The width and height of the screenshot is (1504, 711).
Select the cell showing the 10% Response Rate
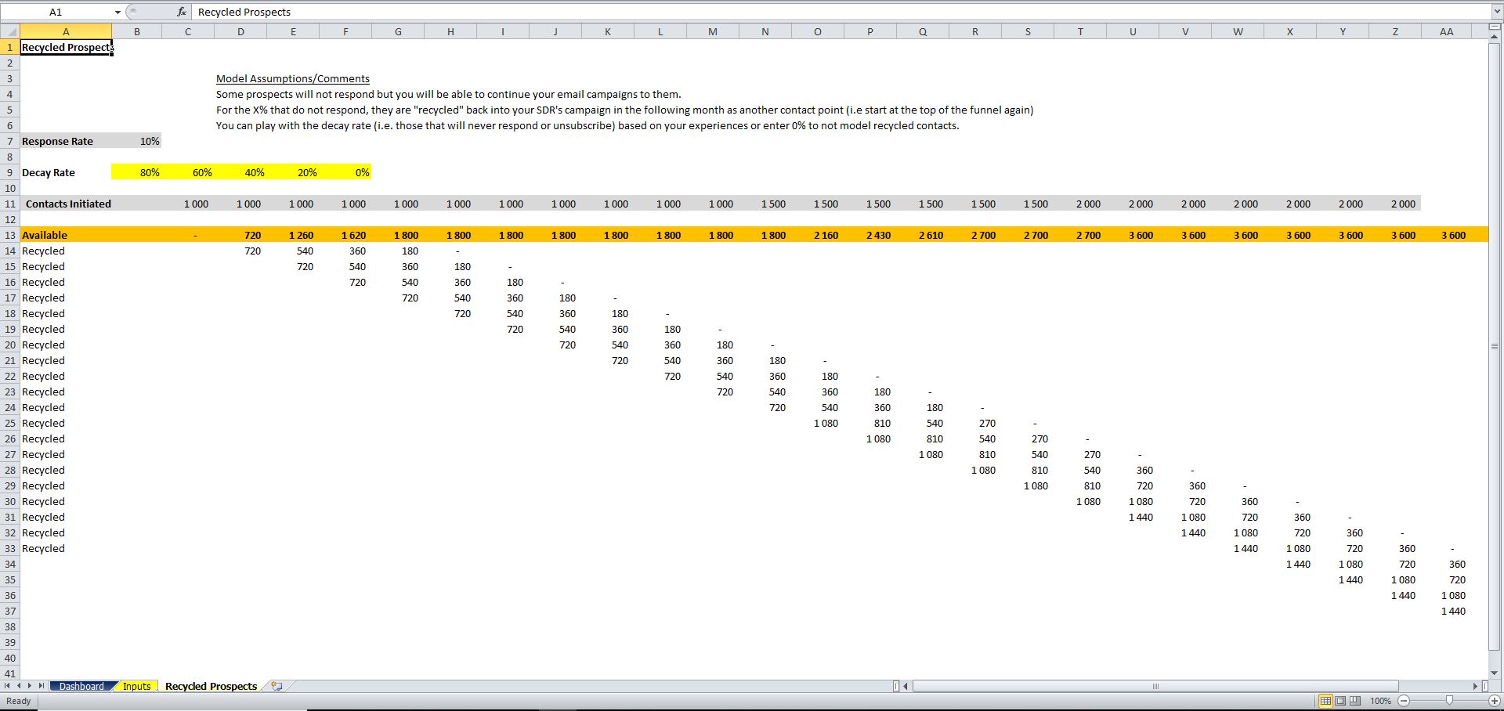point(149,141)
